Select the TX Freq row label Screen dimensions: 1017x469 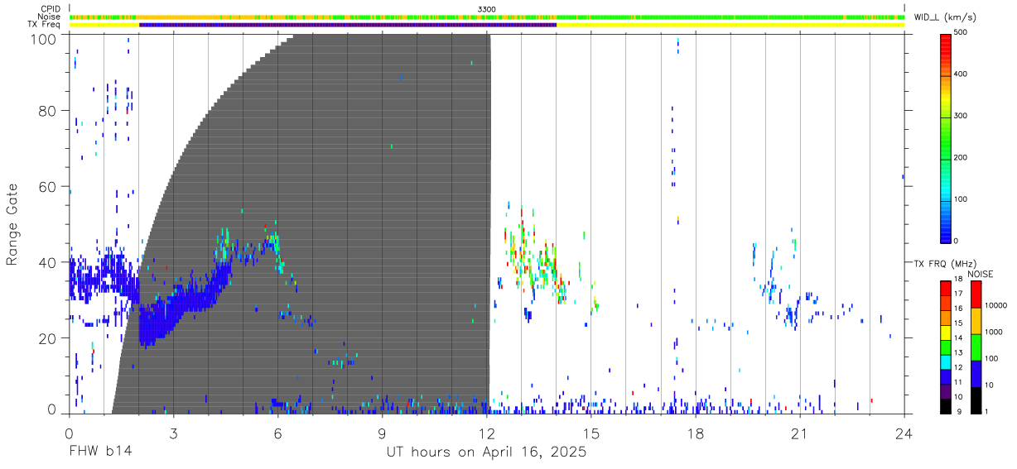[45, 25]
